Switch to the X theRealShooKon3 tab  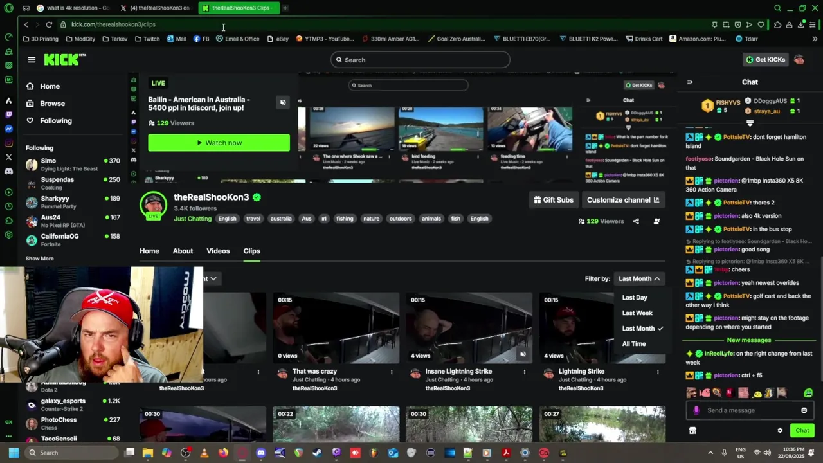156,8
